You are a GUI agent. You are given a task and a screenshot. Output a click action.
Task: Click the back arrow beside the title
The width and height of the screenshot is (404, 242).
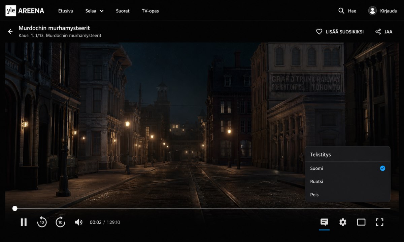click(x=10, y=32)
